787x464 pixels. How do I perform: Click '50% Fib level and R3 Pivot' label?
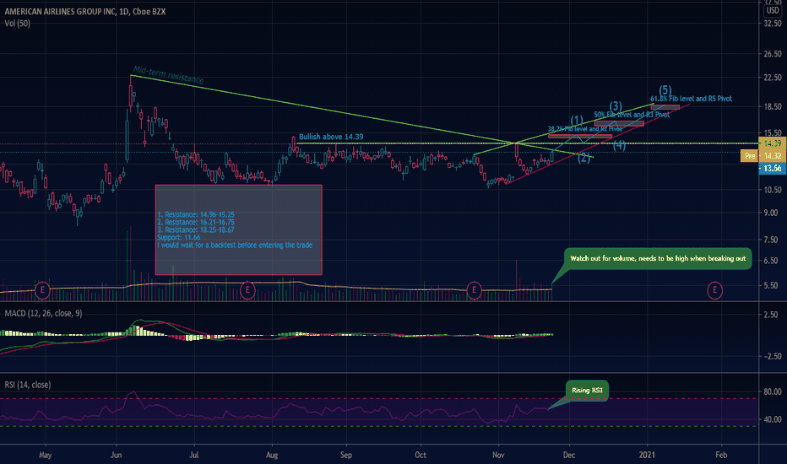tap(632, 115)
